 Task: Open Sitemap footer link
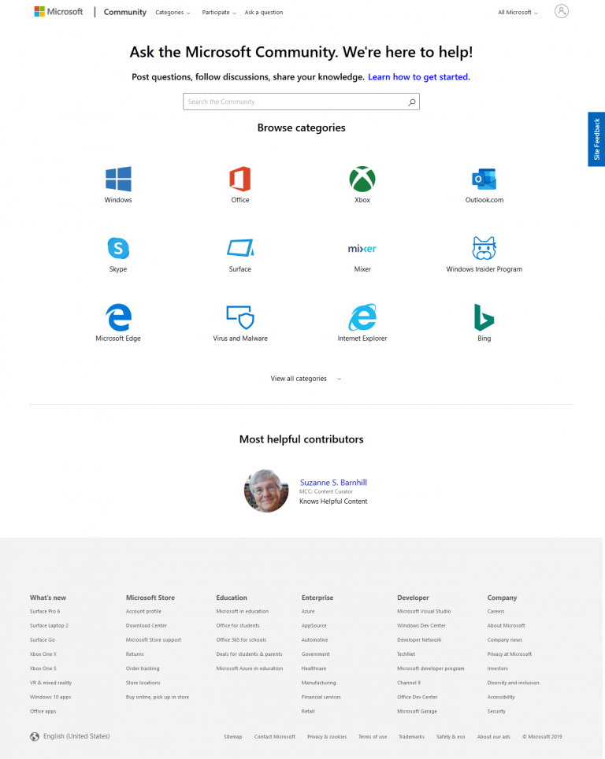point(233,737)
